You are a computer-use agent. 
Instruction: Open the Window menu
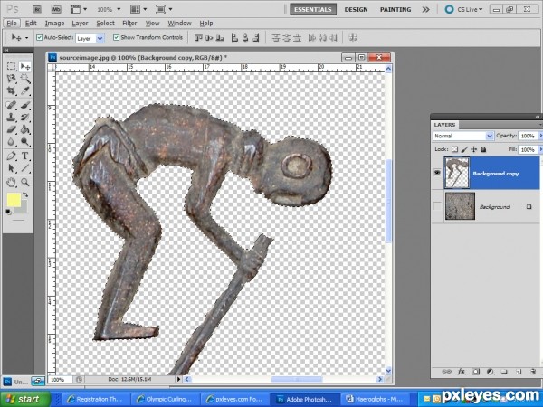179,24
